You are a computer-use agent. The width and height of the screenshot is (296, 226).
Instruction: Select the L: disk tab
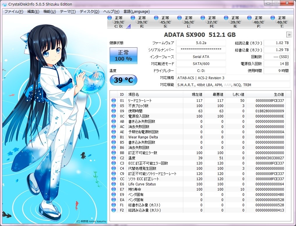(188, 22)
